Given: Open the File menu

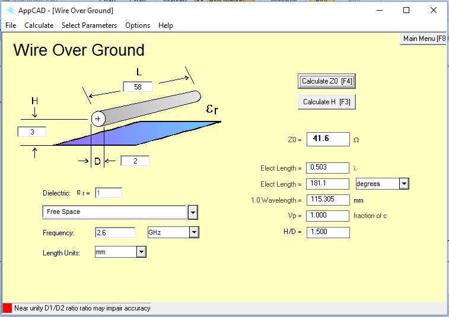Looking at the screenshot, I should click(x=11, y=25).
